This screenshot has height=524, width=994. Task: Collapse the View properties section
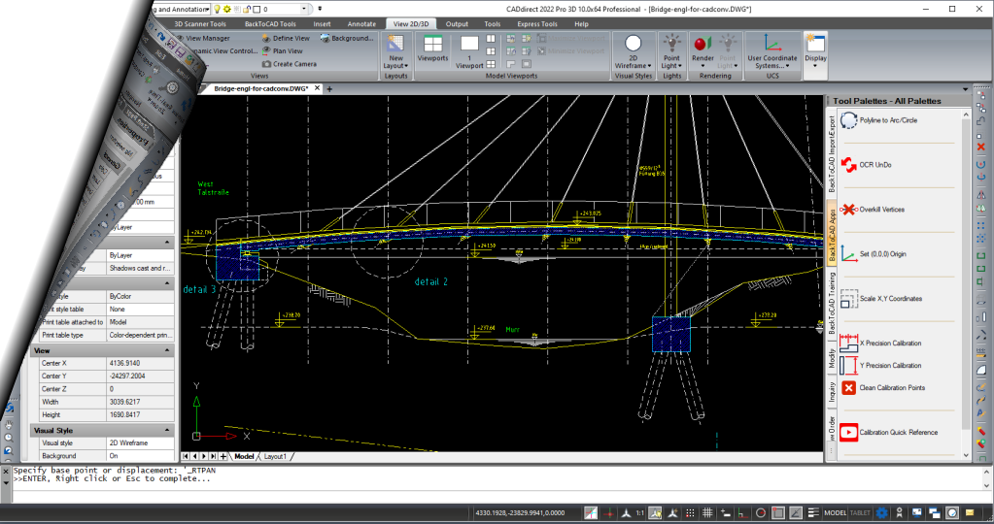167,350
